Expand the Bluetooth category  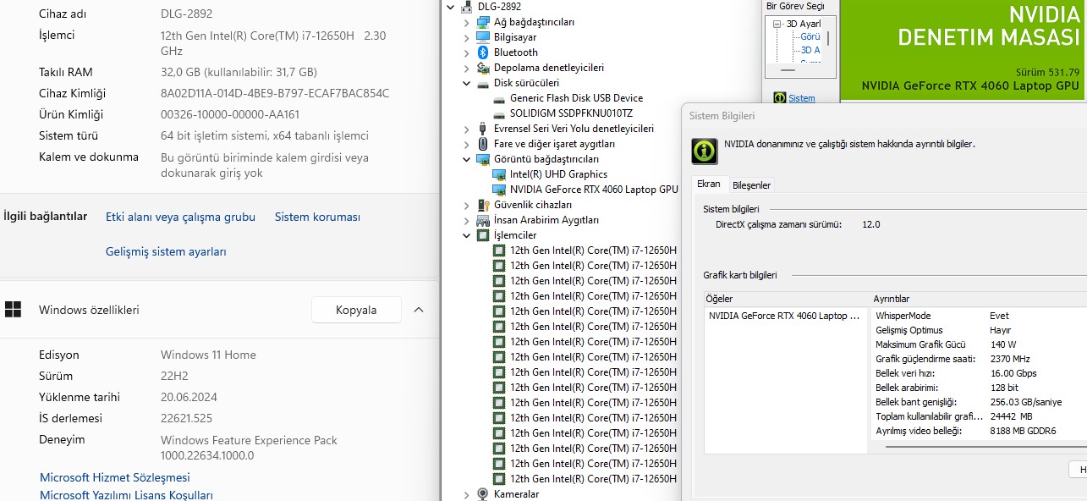(466, 52)
